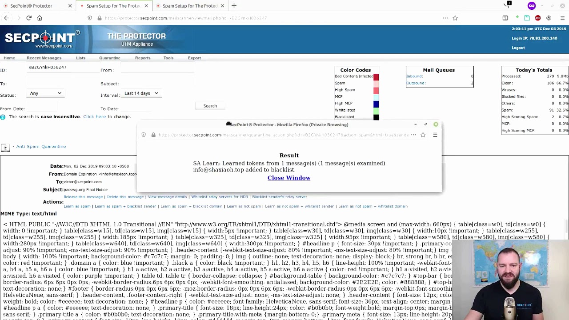569x320 pixels.
Task: Open the Reports menu
Action: coord(143,58)
